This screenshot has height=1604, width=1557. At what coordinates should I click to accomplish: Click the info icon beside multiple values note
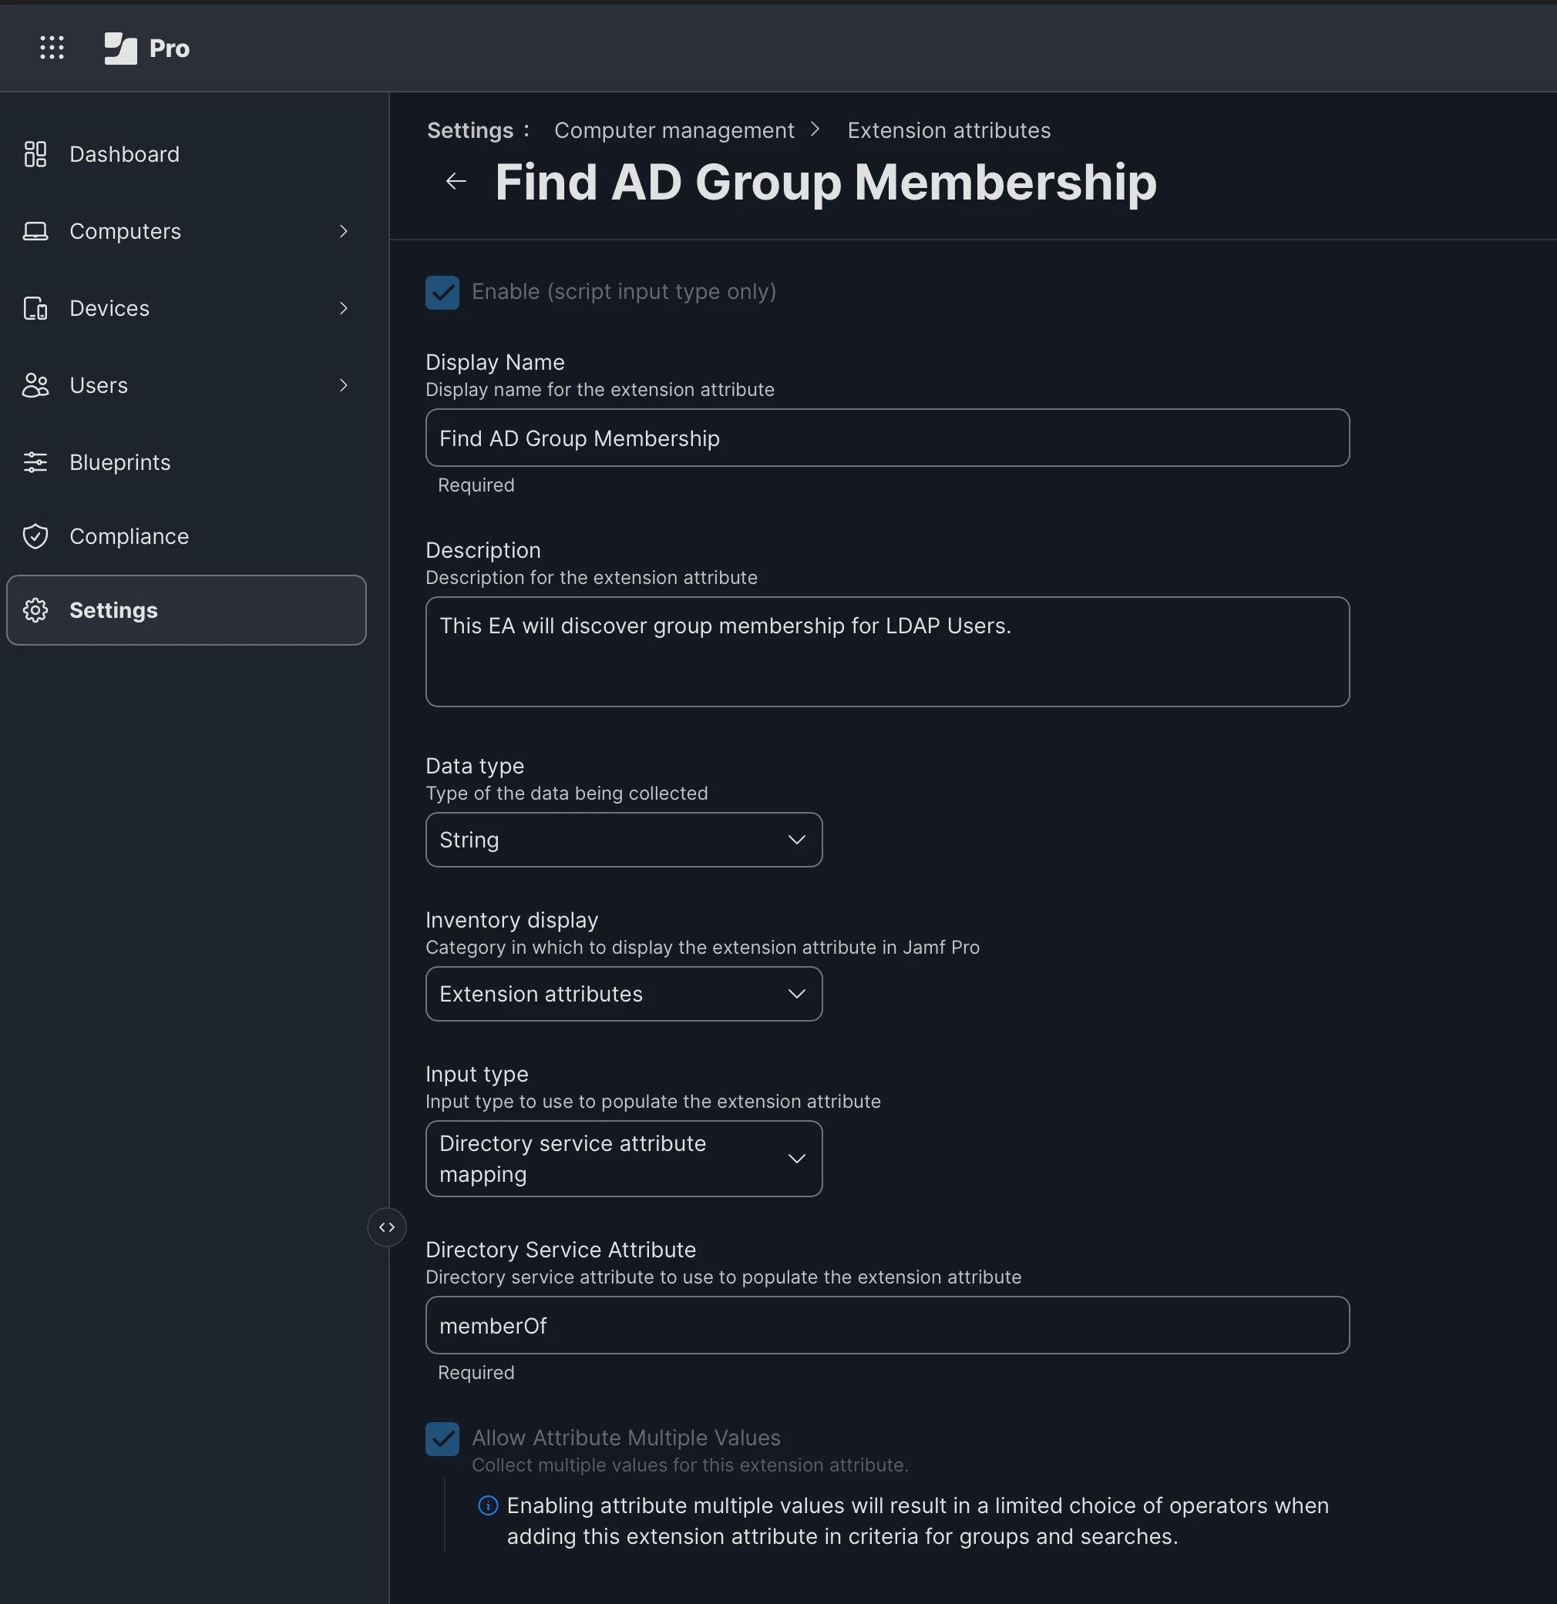(488, 1505)
